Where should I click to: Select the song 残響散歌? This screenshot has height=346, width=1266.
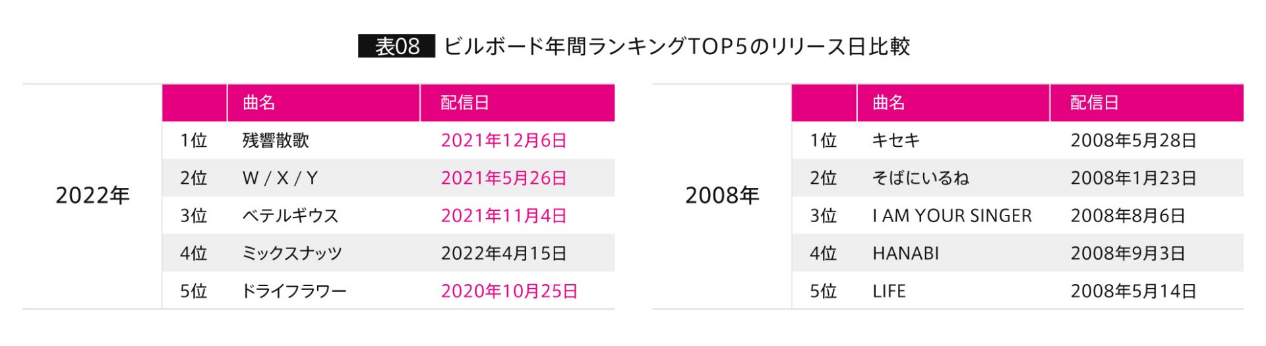tap(276, 140)
